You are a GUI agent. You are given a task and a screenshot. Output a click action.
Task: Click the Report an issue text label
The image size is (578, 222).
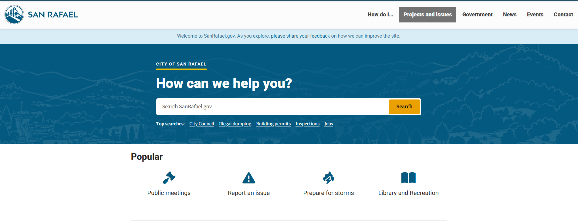[x=249, y=193]
